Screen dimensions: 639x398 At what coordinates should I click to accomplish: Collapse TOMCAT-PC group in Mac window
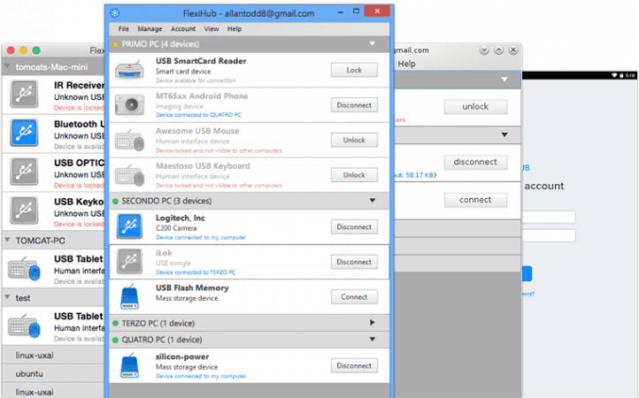coord(7,240)
